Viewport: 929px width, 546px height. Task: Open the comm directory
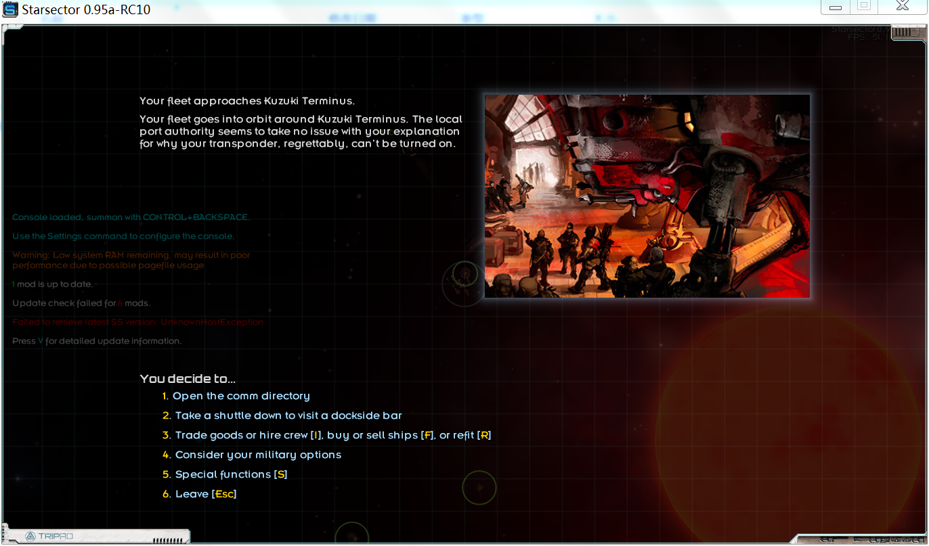pos(241,396)
